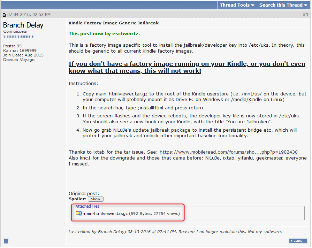Click the 'Device: Voyage' line

pyautogui.click(x=19, y=60)
